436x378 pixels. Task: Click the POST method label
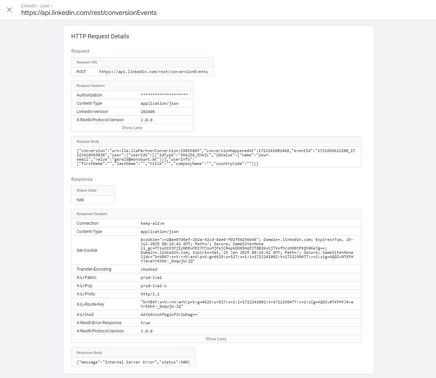(x=81, y=72)
